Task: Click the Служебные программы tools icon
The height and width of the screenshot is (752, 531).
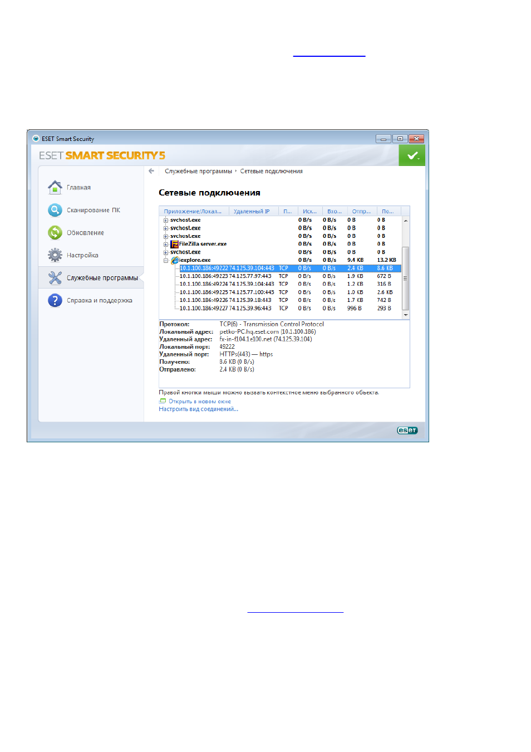Action: [55, 277]
